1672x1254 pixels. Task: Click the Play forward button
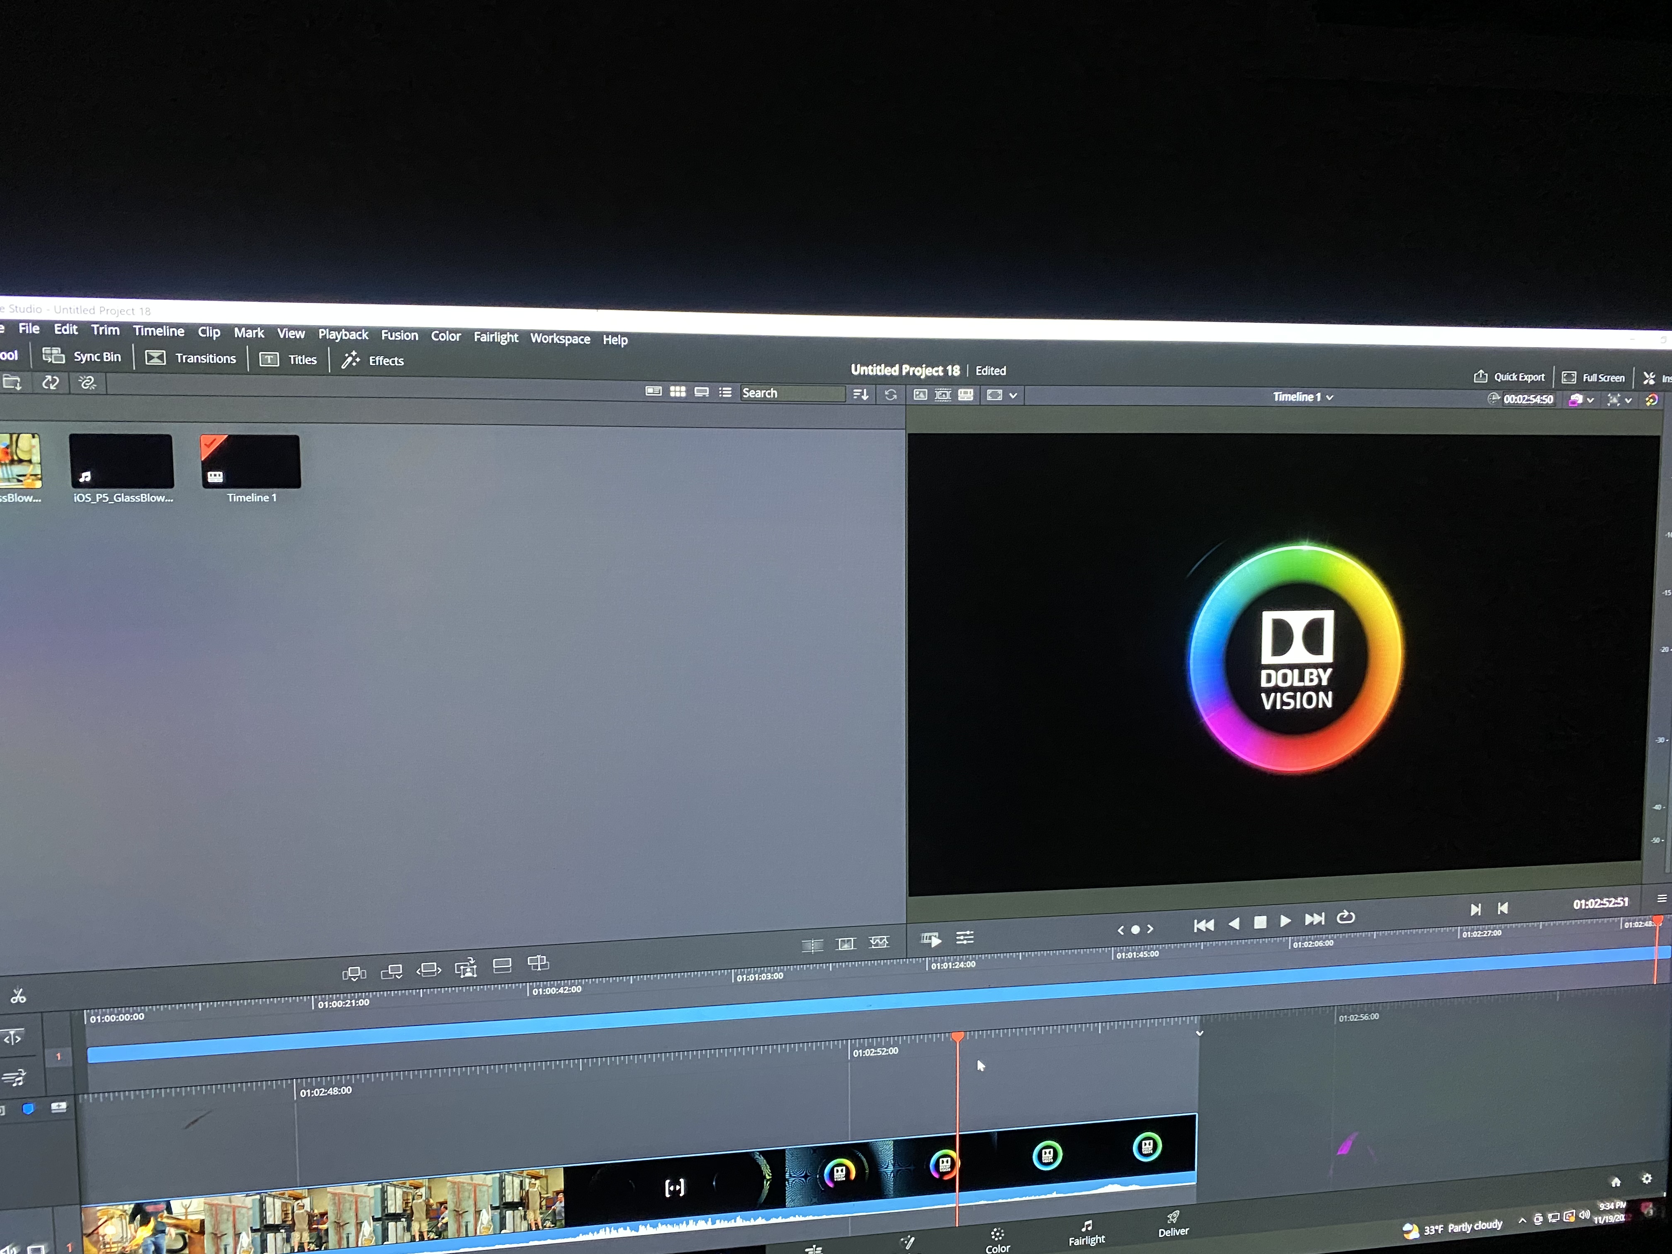[1286, 921]
